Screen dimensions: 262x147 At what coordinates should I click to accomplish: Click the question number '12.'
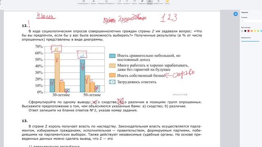25,26
